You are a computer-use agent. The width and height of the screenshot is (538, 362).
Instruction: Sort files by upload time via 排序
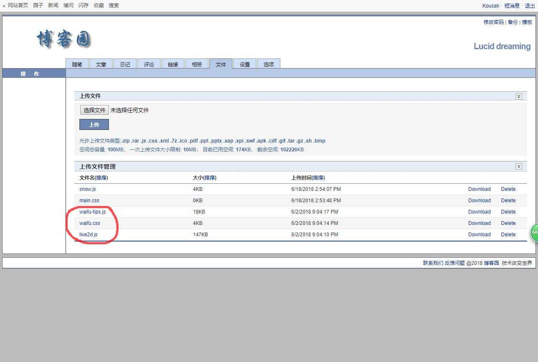pyautogui.click(x=318, y=178)
